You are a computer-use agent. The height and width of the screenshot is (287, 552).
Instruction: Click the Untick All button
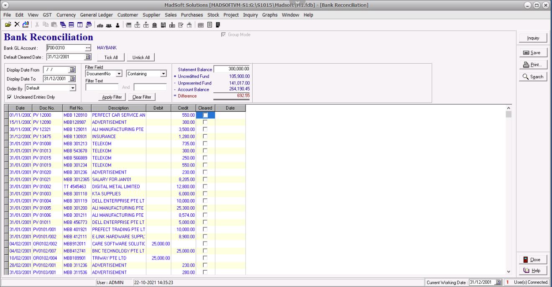click(141, 57)
